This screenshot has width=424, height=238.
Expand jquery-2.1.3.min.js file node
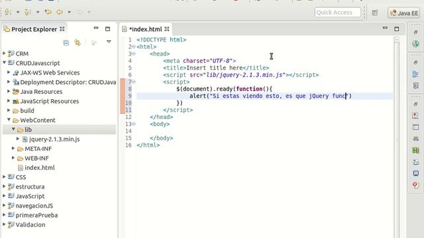coord(18,139)
